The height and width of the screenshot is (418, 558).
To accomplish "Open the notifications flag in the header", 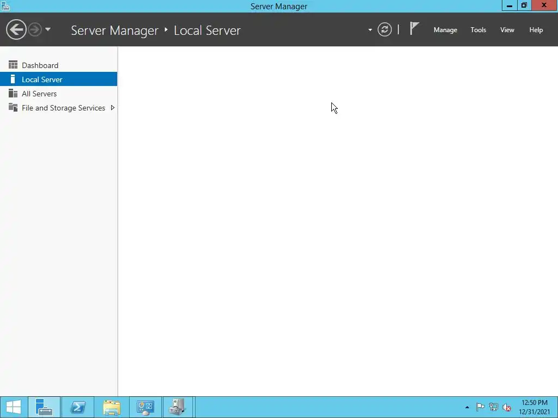I will [414, 28].
